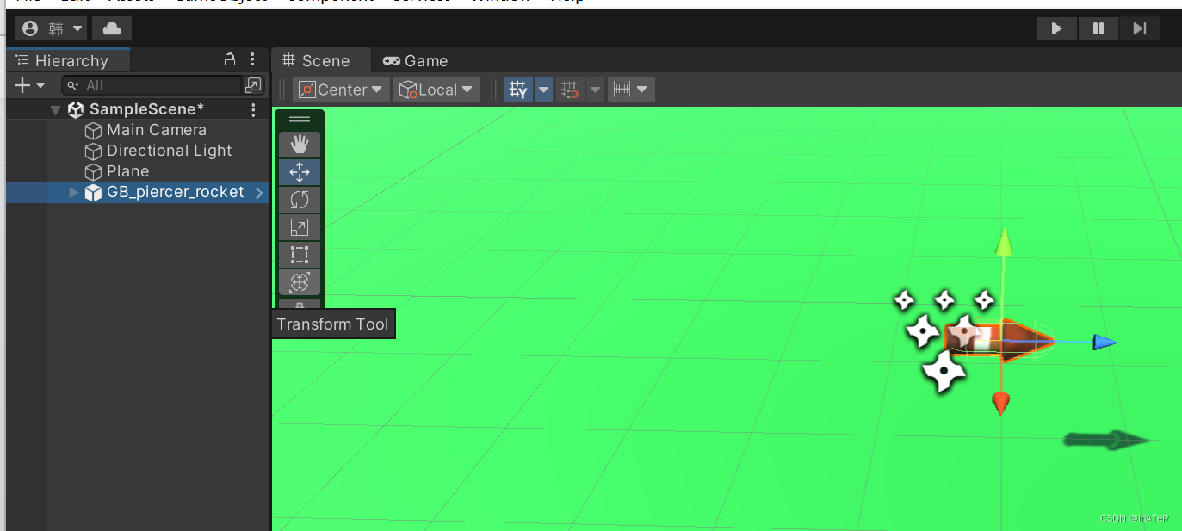Screen dimensions: 1182x531
Task: Select the Hand tool in the Scene toolbar
Action: point(300,144)
